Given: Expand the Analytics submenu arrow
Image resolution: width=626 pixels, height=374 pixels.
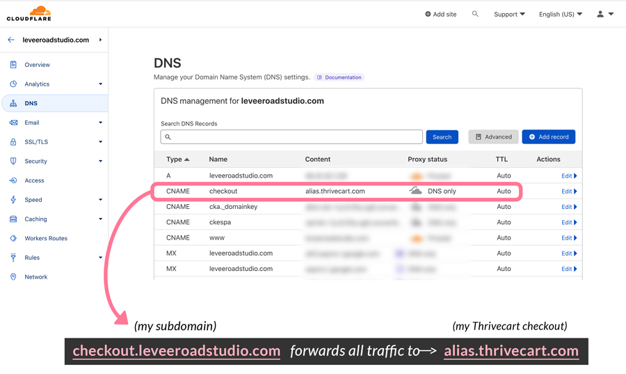Looking at the screenshot, I should (101, 84).
